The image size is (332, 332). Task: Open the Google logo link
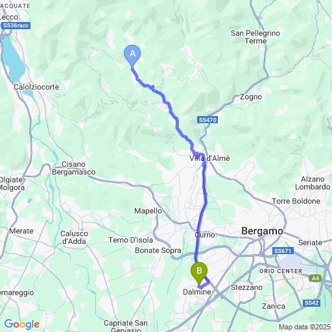[x=22, y=324]
